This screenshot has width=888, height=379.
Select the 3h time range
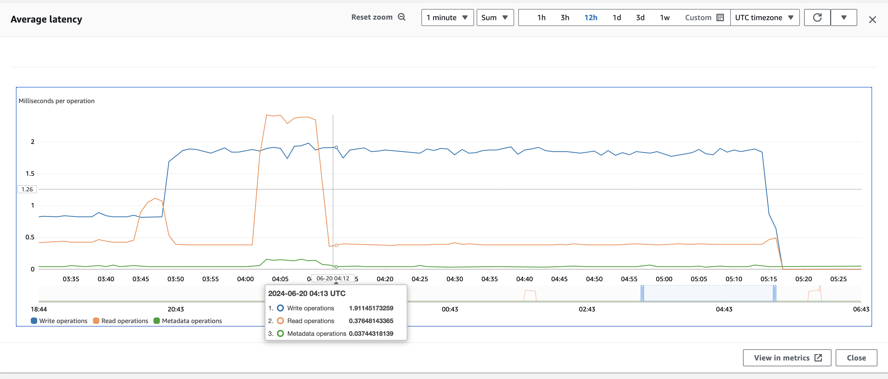(x=565, y=17)
